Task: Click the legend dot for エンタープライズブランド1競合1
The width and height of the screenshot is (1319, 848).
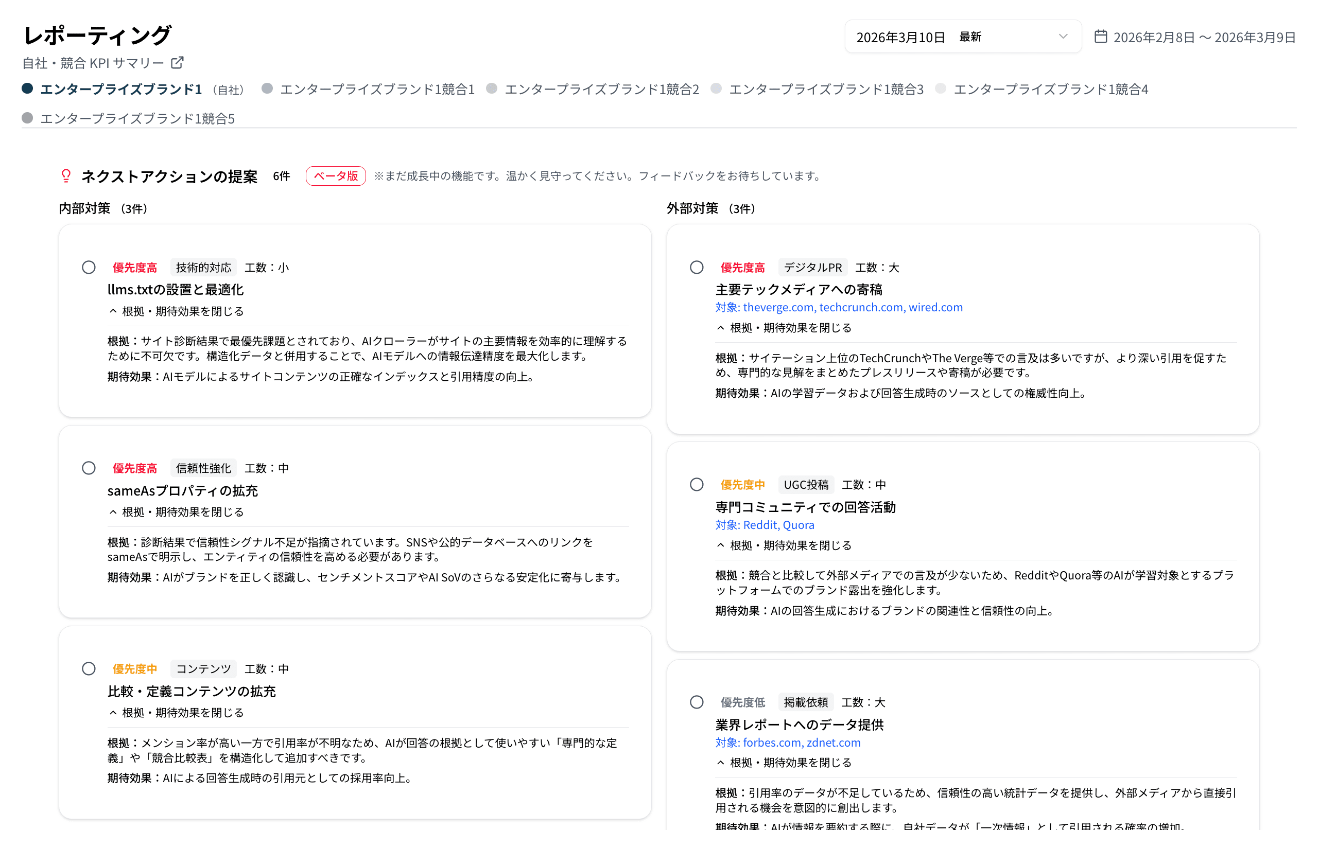Action: (267, 89)
